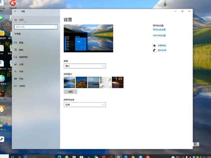Click the Settings gear on the taskbar
The height and width of the screenshot is (158, 211).
tap(118, 157)
